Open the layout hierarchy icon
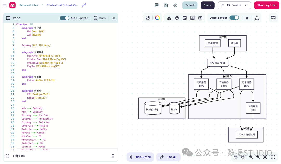The width and height of the screenshot is (281, 164). click(x=257, y=18)
